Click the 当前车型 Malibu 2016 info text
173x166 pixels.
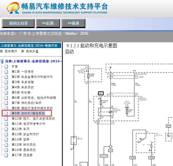coord(44,33)
